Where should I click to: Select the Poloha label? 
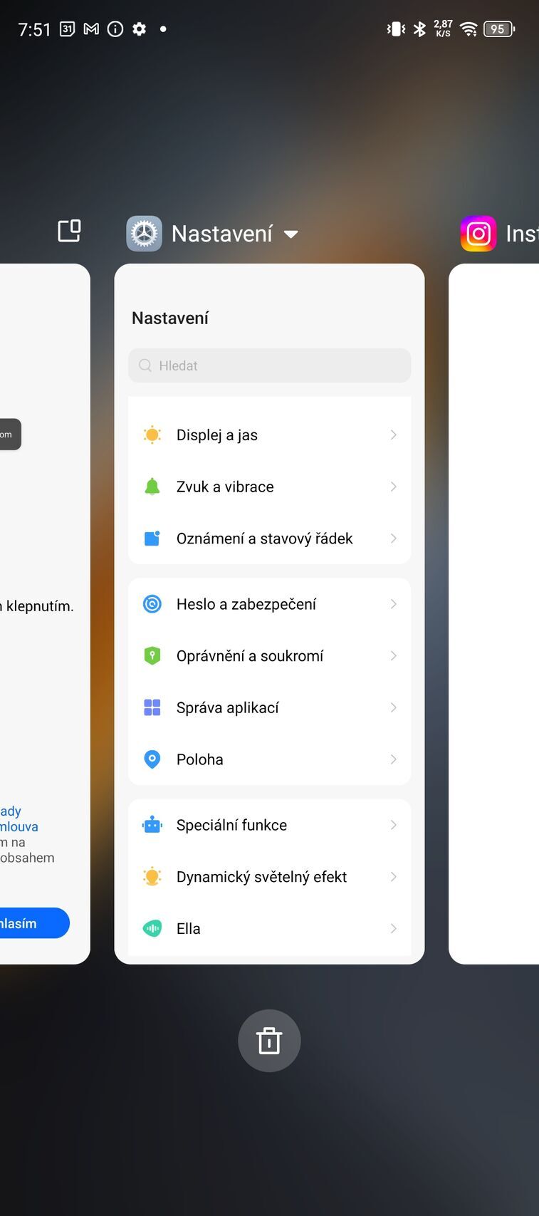tap(200, 759)
